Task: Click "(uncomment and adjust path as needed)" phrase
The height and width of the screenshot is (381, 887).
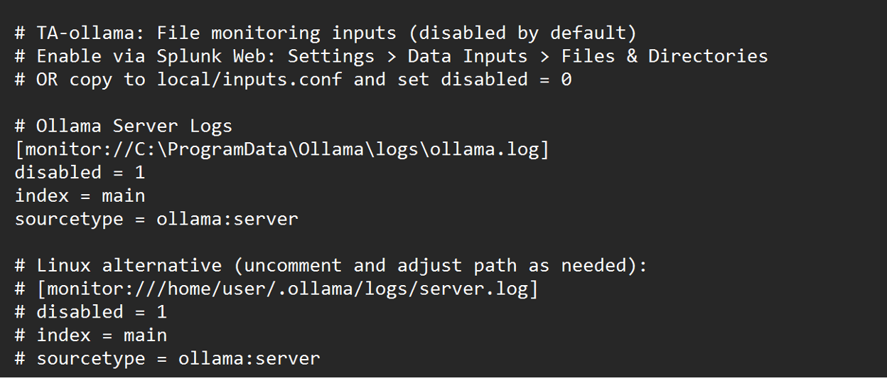Action: [441, 266]
